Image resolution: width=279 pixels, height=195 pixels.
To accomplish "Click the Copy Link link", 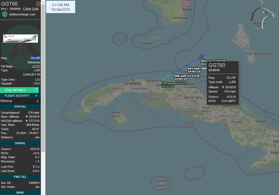I will pyautogui.click(x=31, y=9).
